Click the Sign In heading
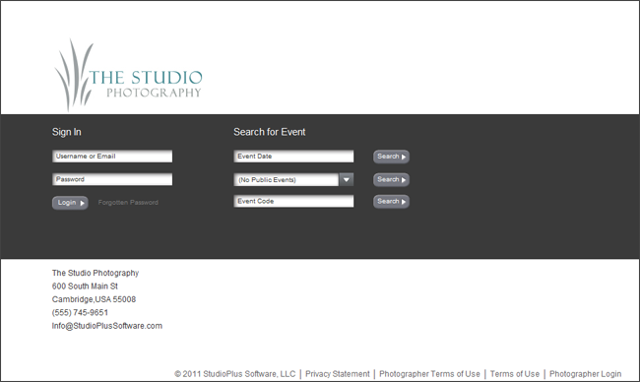 coord(67,132)
